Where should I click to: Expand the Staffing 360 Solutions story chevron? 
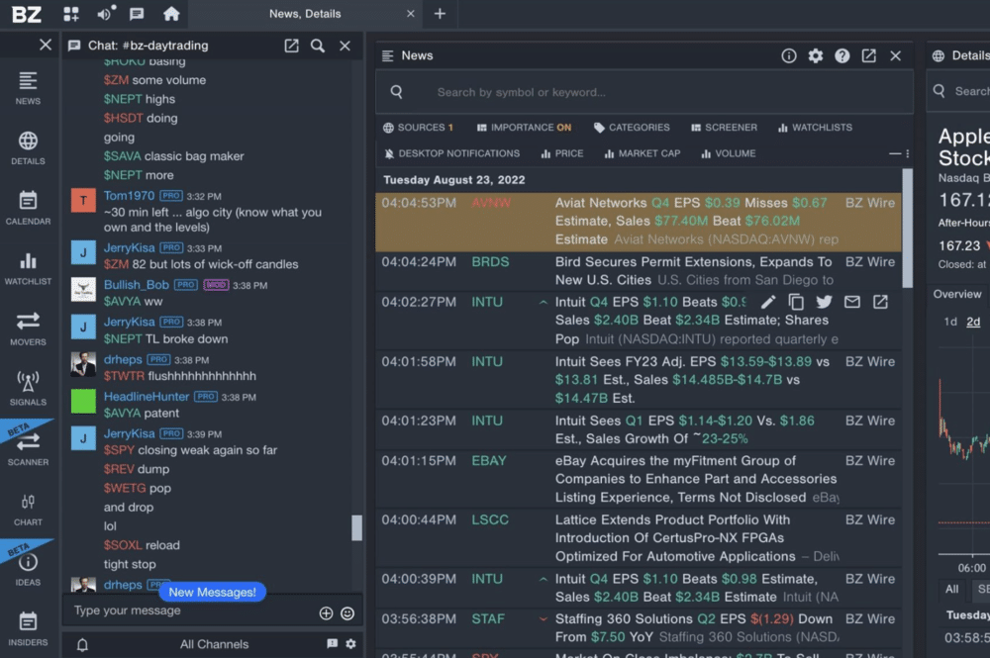click(543, 619)
